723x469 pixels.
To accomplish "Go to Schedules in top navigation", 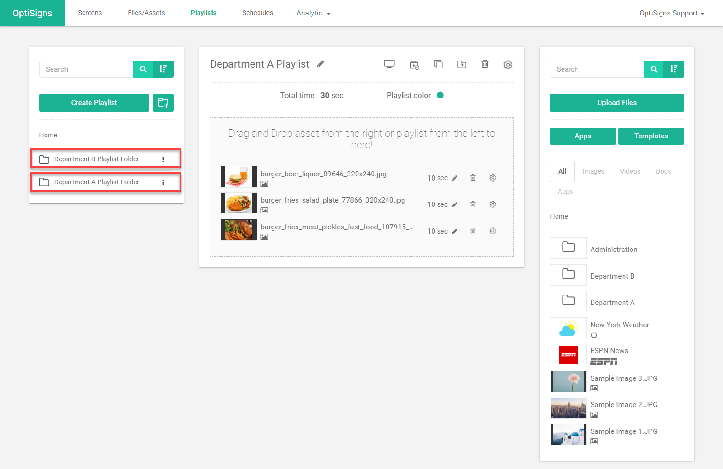I will coord(258,13).
